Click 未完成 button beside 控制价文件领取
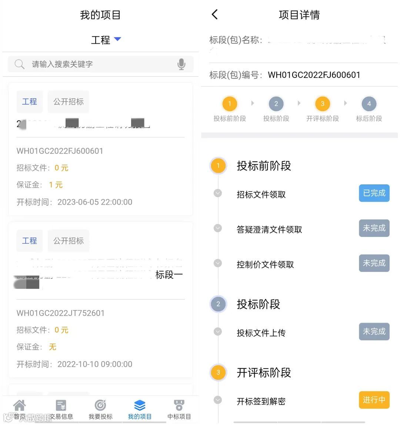Viewport: 400px width, 425px height. tap(374, 263)
